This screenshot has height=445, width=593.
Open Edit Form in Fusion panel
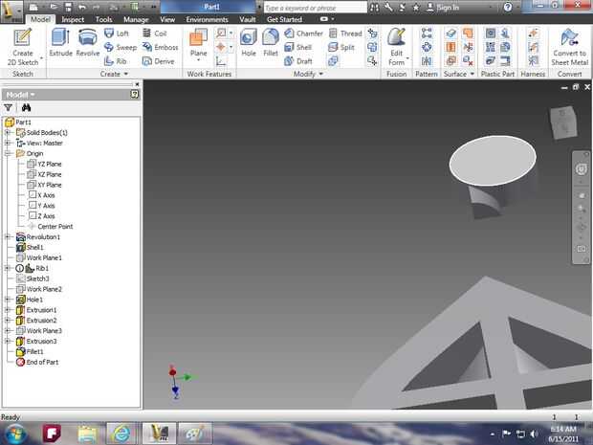pos(396,47)
